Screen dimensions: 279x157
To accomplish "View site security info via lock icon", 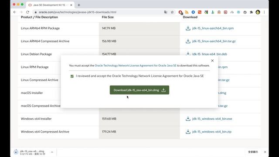I will pyautogui.click(x=36, y=12).
